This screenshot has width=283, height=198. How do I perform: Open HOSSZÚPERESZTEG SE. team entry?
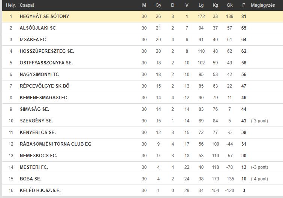click(47, 51)
